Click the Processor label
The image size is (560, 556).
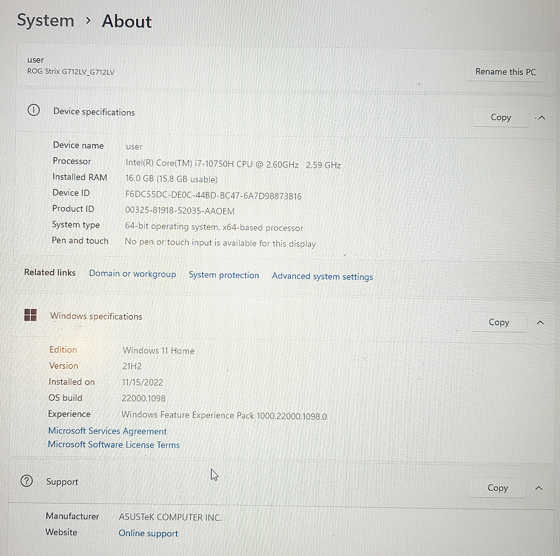point(72,161)
